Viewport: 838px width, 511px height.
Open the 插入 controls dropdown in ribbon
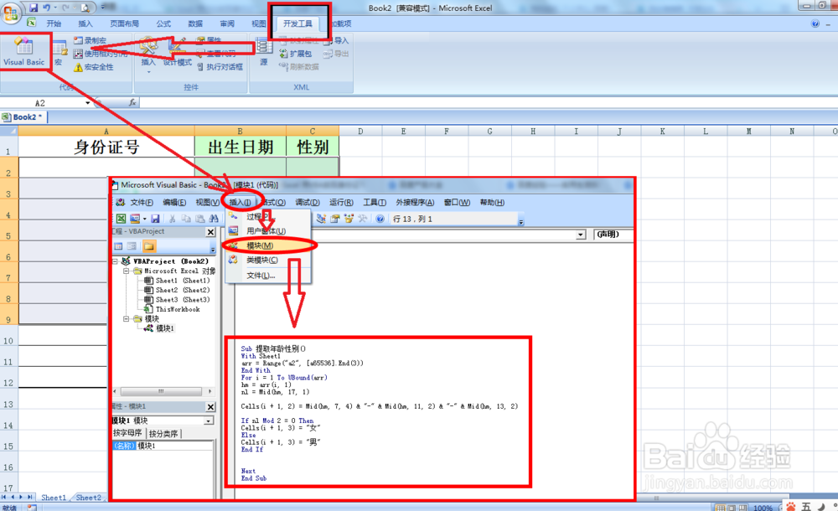tap(148, 54)
